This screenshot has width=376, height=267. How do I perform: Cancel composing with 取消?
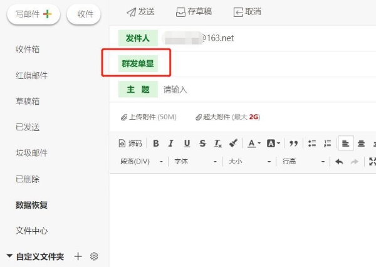pos(248,12)
